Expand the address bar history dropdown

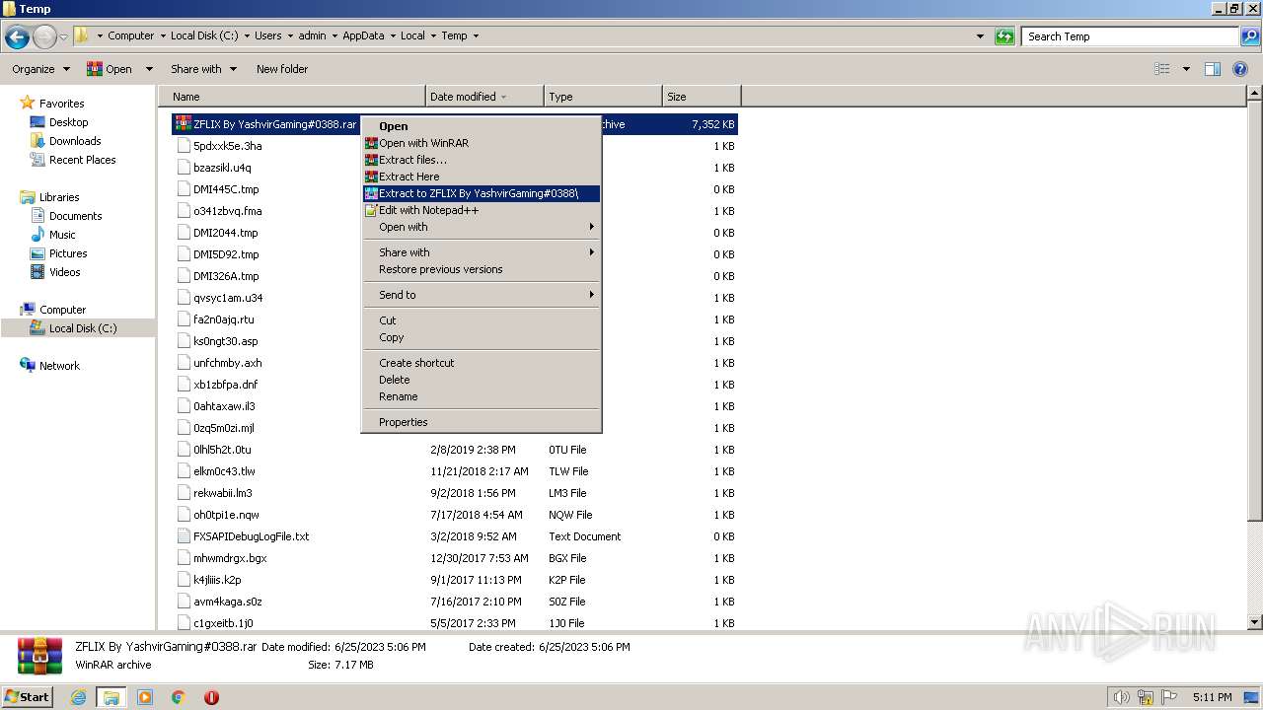click(x=980, y=36)
